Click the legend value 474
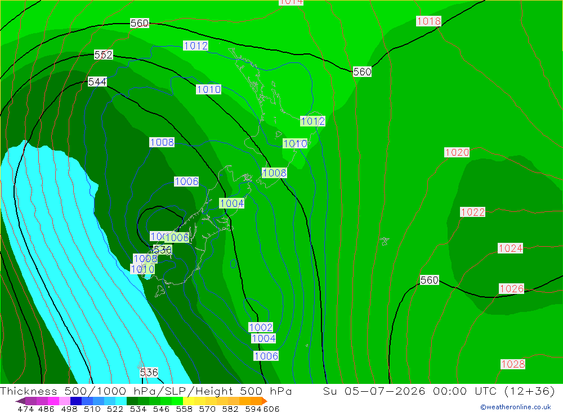The image size is (563, 412). (25, 409)
